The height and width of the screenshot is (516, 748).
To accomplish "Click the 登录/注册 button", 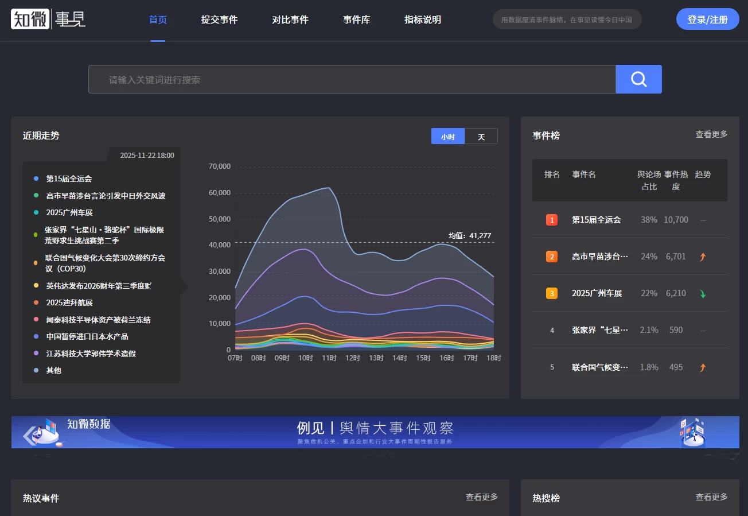I will 707,20.
